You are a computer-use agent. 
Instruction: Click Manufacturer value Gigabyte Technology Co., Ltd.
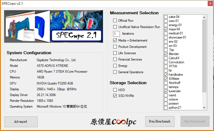click(56, 60)
